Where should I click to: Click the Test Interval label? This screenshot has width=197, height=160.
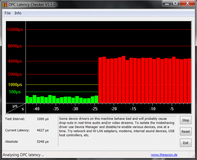[x=15, y=119]
